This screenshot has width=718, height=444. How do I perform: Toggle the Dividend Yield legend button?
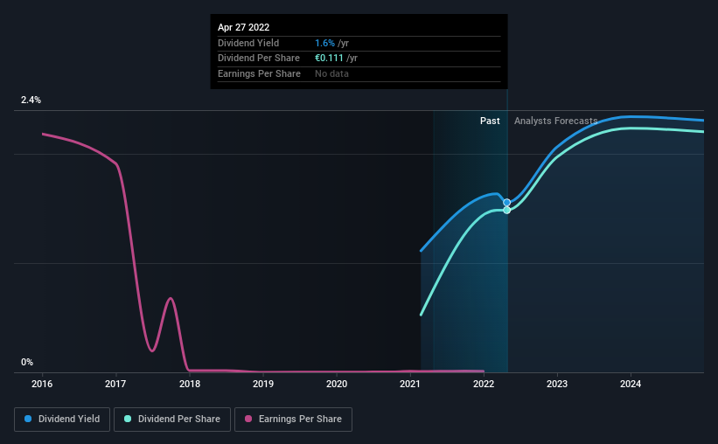62,420
